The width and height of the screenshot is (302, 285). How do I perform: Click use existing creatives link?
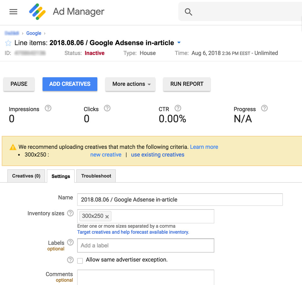(158, 155)
